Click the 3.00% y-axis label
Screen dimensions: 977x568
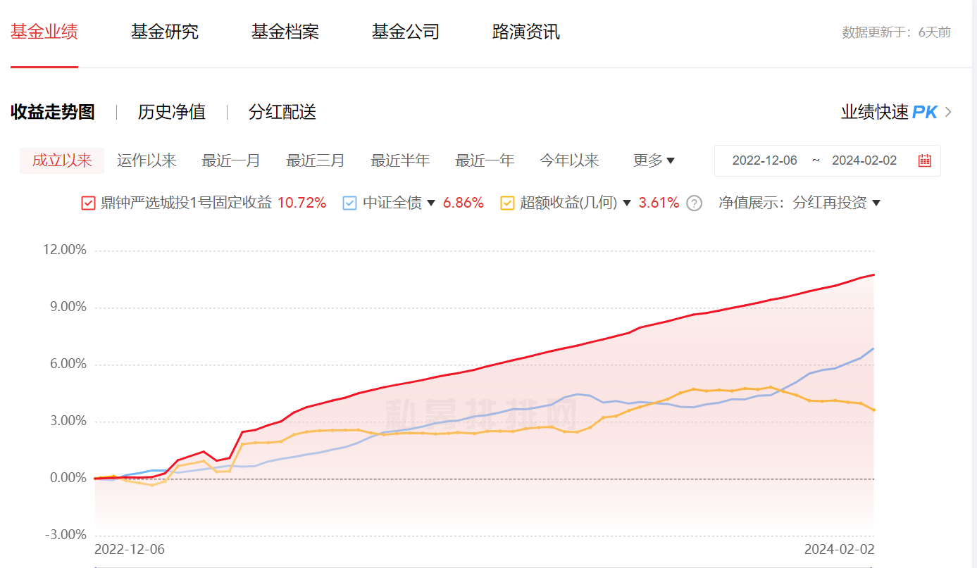(68, 422)
